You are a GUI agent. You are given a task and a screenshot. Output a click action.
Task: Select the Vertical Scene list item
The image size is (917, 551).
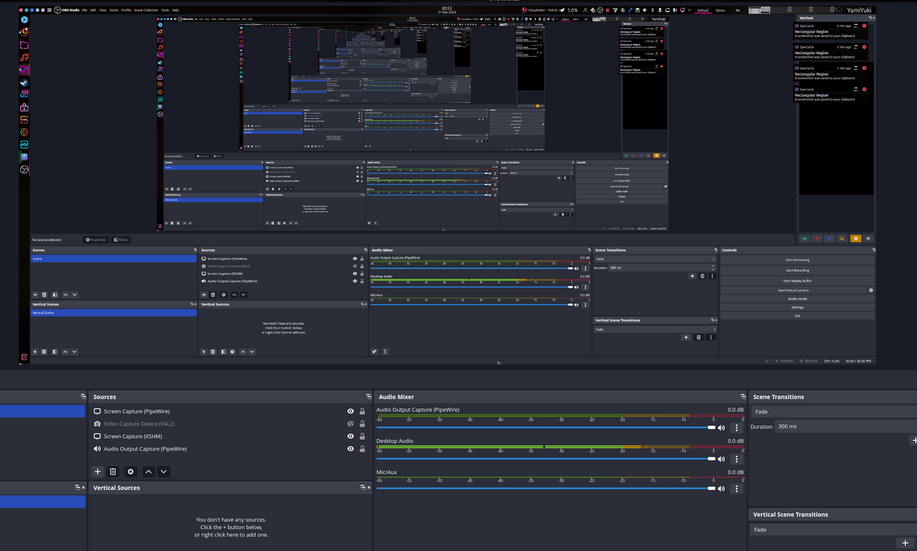[x=113, y=313]
